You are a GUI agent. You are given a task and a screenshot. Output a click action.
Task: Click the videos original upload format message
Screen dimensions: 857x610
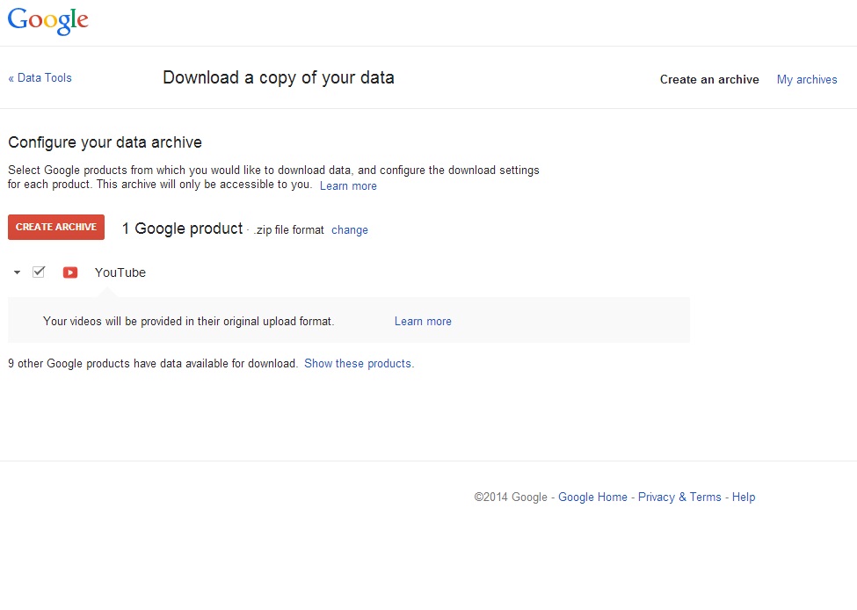pos(189,322)
